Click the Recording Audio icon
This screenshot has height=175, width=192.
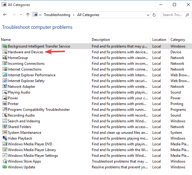pos(5,115)
